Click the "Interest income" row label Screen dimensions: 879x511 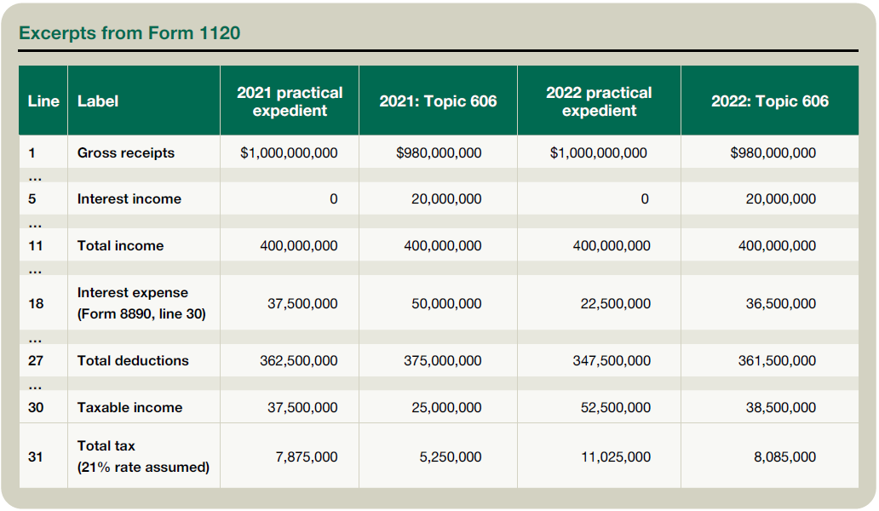(x=129, y=199)
